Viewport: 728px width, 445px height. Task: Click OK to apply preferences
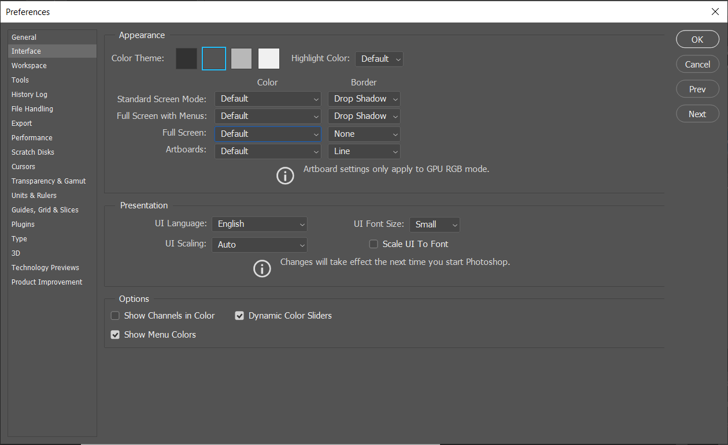(697, 39)
